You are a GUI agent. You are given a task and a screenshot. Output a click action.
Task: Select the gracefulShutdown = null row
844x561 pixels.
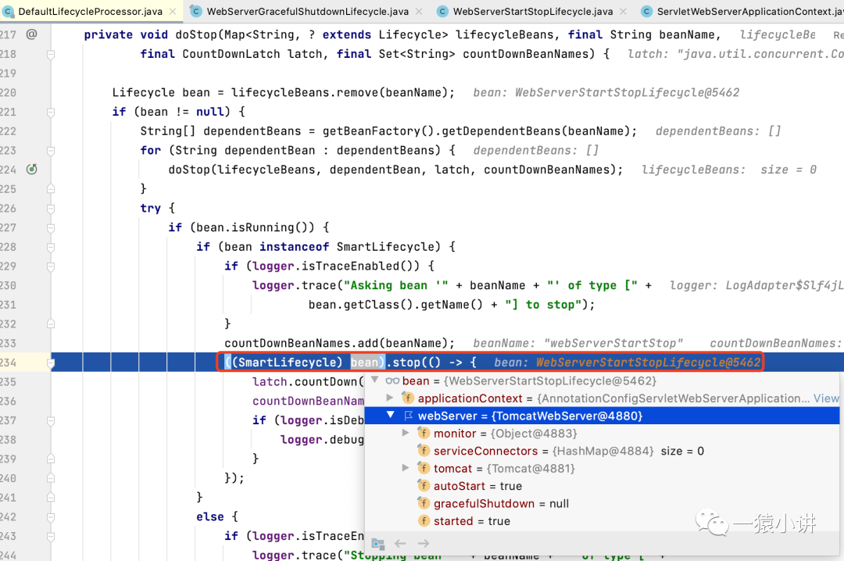coord(602,503)
